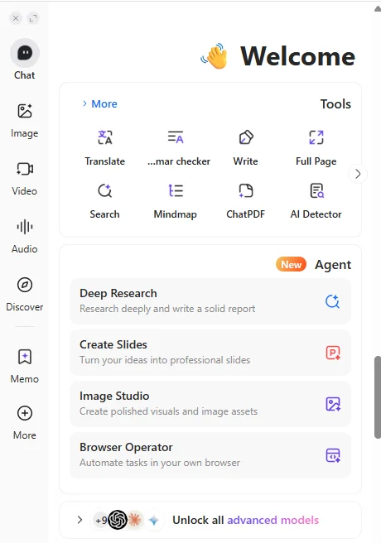Open the Translate tool
This screenshot has width=381, height=543.
pyautogui.click(x=104, y=148)
